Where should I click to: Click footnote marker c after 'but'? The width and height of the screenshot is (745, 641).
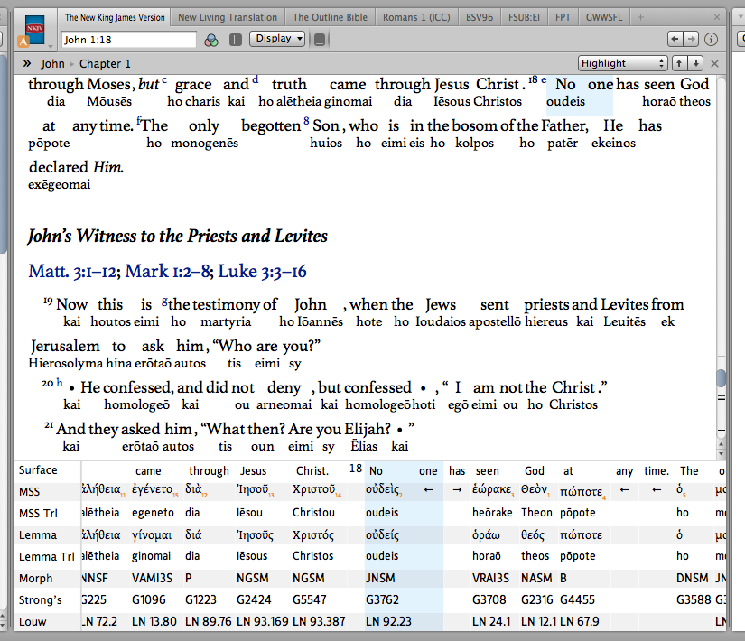point(164,79)
